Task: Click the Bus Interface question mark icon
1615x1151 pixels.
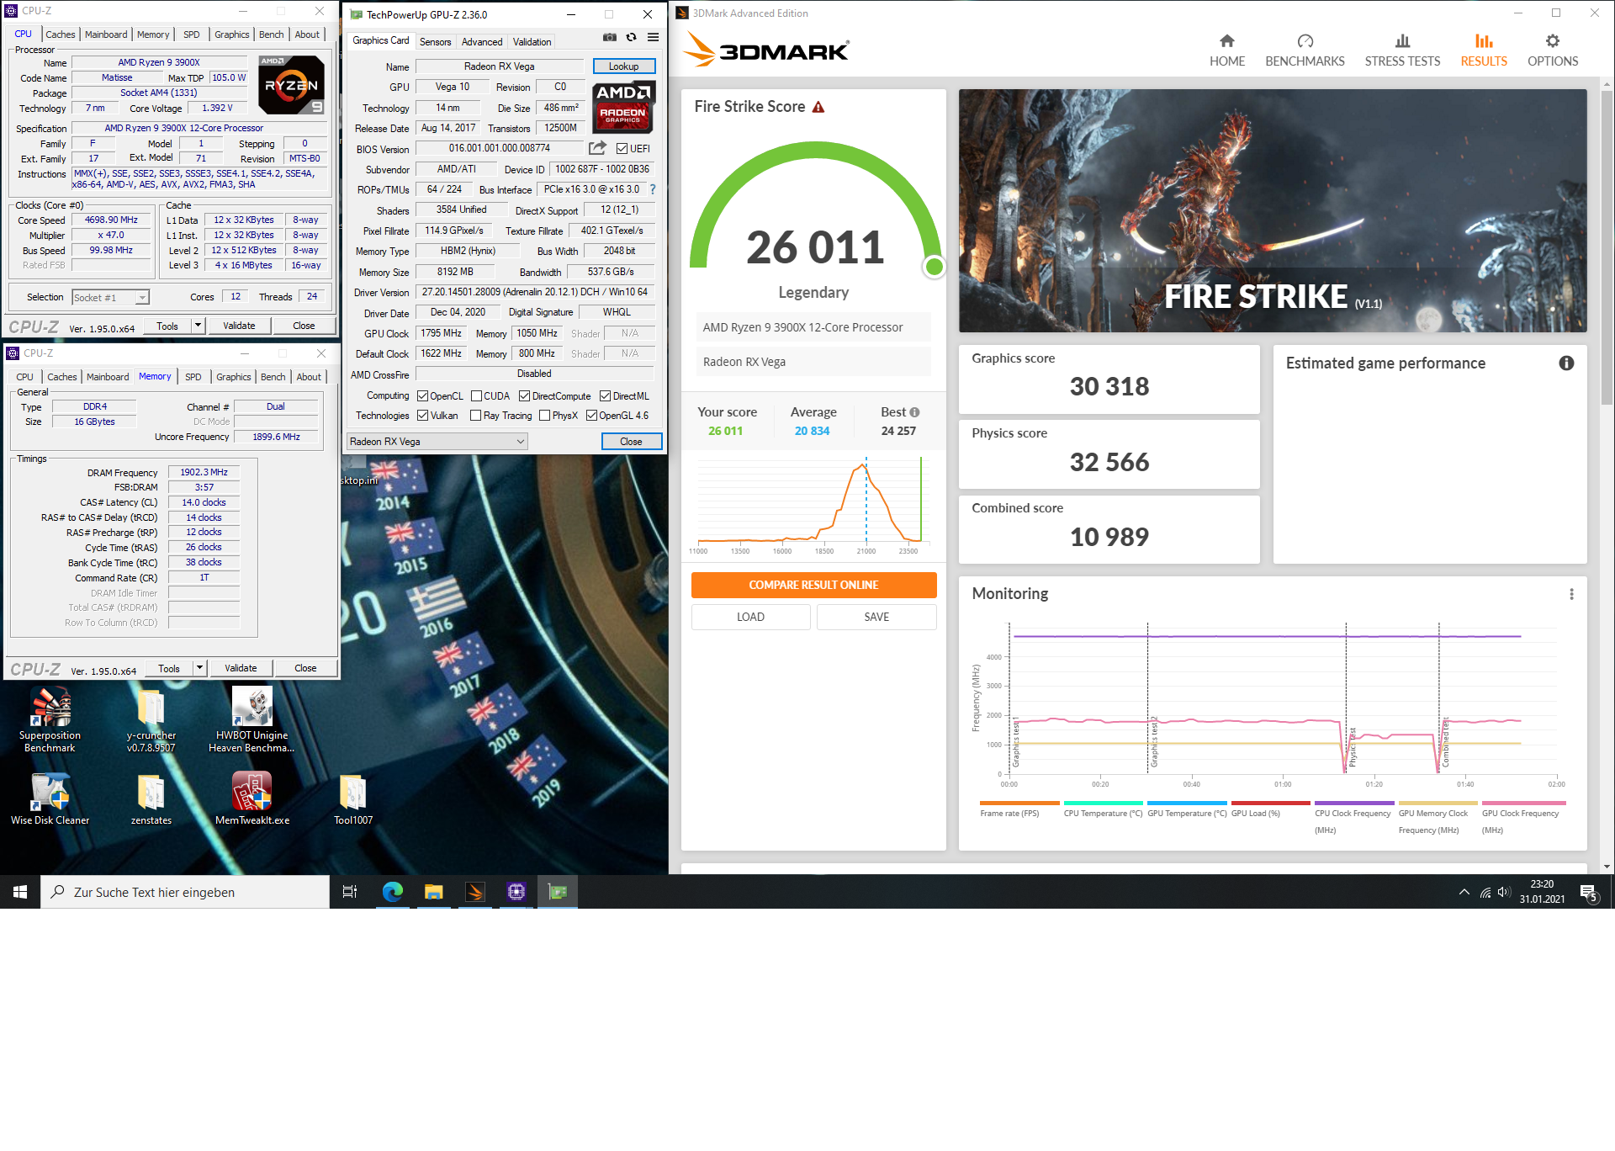Action: (x=653, y=190)
